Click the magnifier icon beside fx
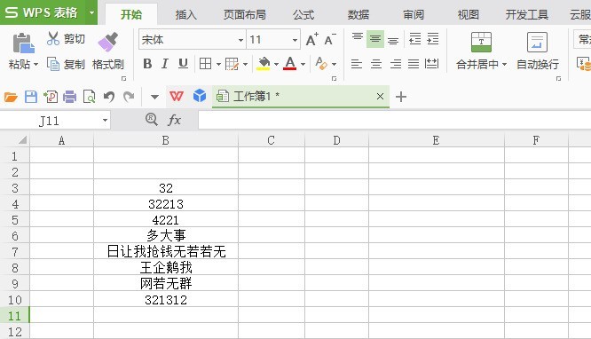Viewport: 591px width, 339px height. point(152,120)
